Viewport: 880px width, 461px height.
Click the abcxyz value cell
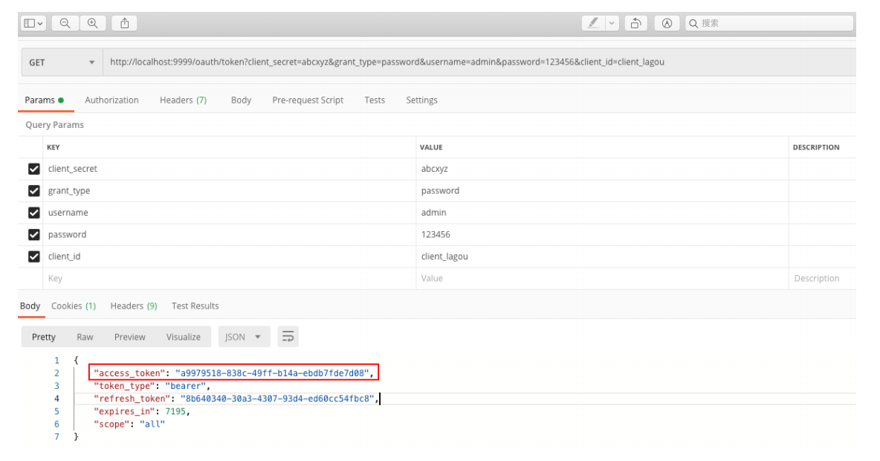point(602,169)
